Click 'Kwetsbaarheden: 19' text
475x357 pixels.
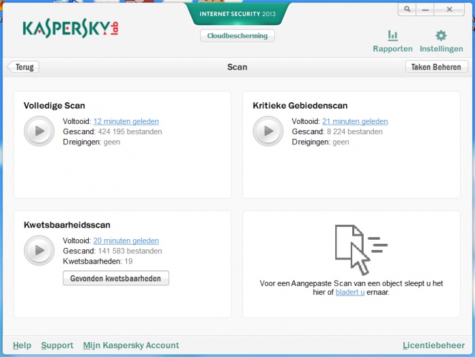tap(98, 261)
